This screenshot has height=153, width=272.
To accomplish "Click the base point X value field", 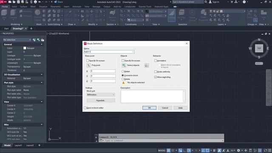I will tap(103, 71).
